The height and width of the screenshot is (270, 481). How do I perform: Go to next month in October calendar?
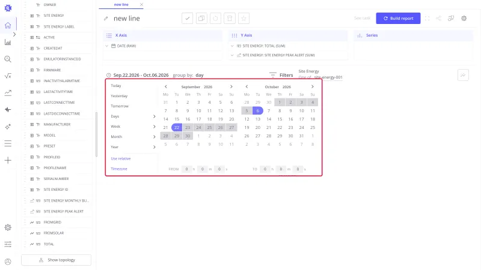312,86
